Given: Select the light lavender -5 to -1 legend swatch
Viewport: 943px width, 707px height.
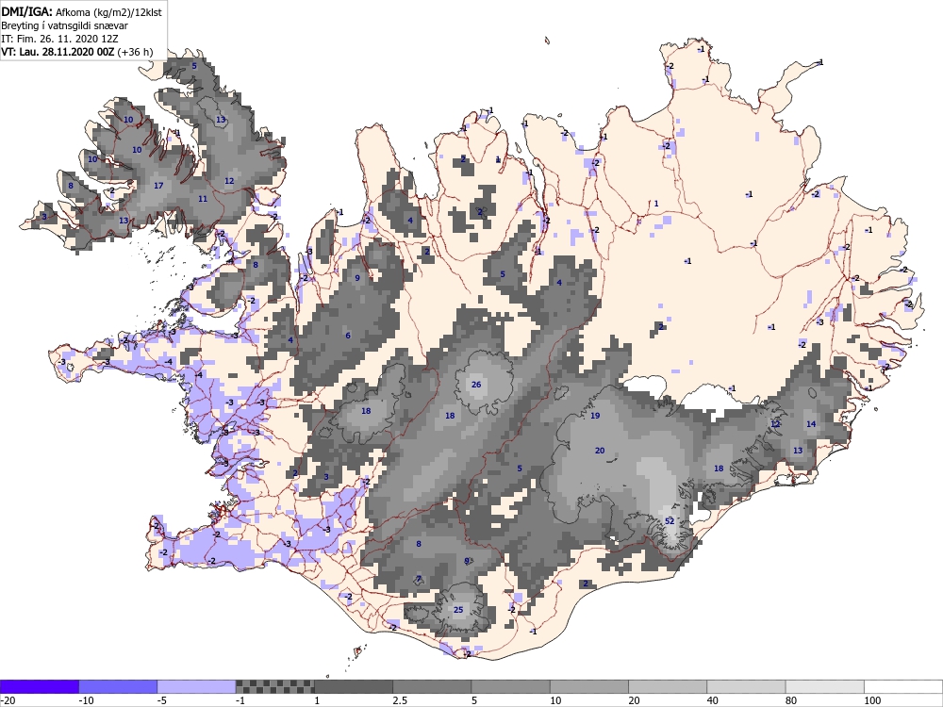Looking at the screenshot, I should (x=197, y=686).
